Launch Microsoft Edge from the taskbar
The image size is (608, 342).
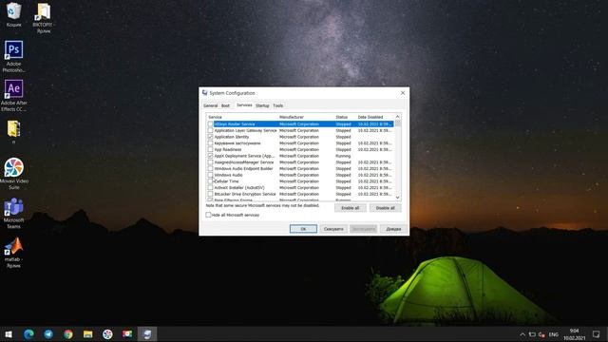[28, 334]
